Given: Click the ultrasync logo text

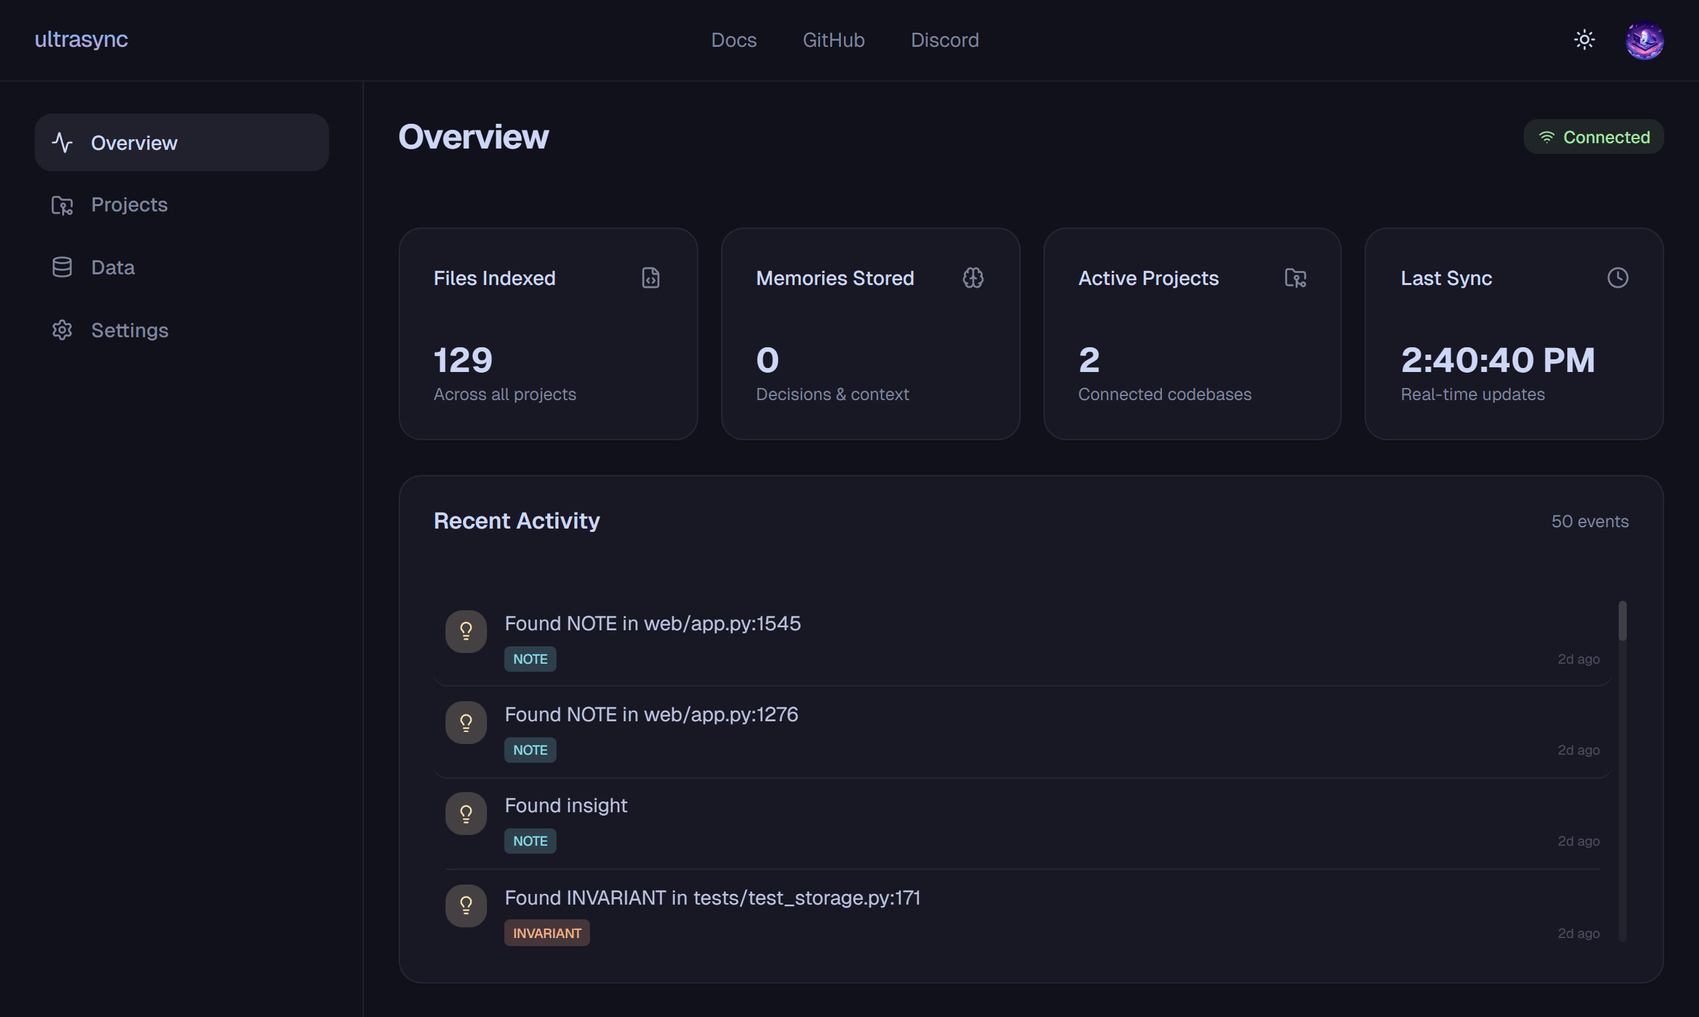Looking at the screenshot, I should tap(81, 39).
